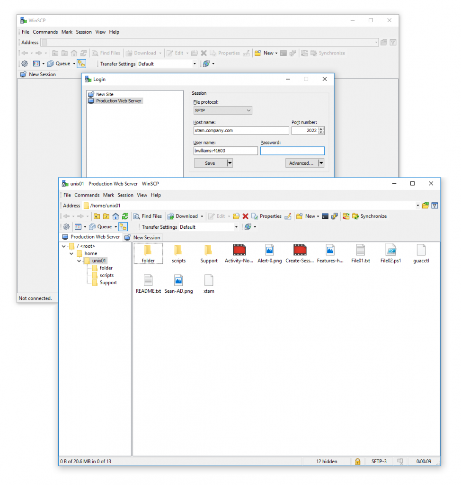Refresh the /home/unix01 directory listing
Screen dimensions: 461x485
coord(125,216)
